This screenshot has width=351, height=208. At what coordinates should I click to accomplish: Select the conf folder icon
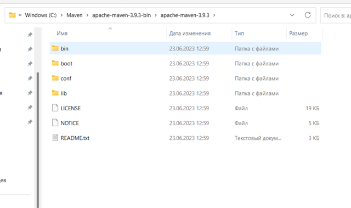click(x=55, y=78)
